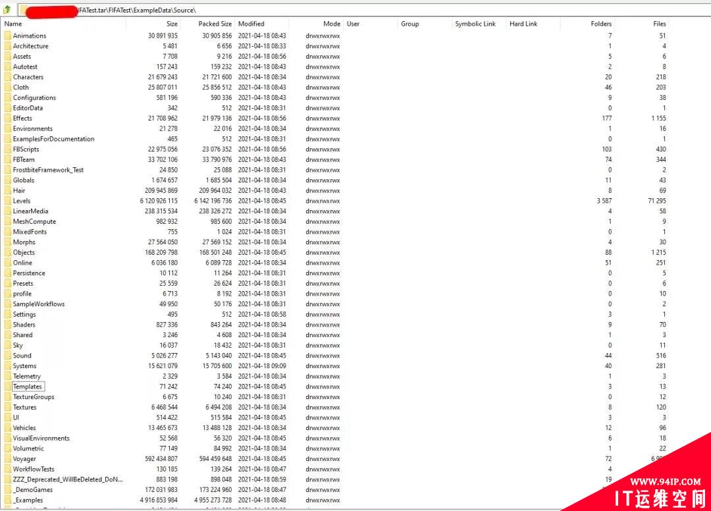Select the VisualEnvironments folder entry
This screenshot has width=711, height=511.
(x=41, y=438)
